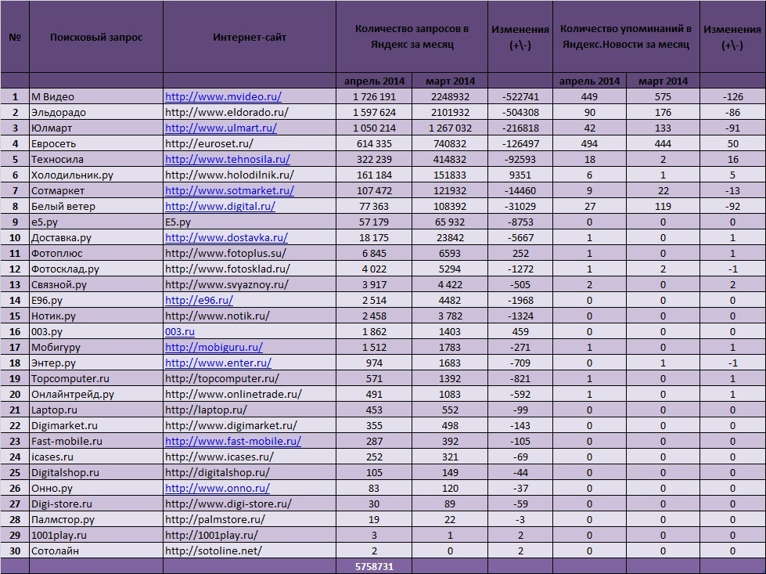The width and height of the screenshot is (766, 574).
Task: Click the value 2248932
Action: (x=450, y=97)
